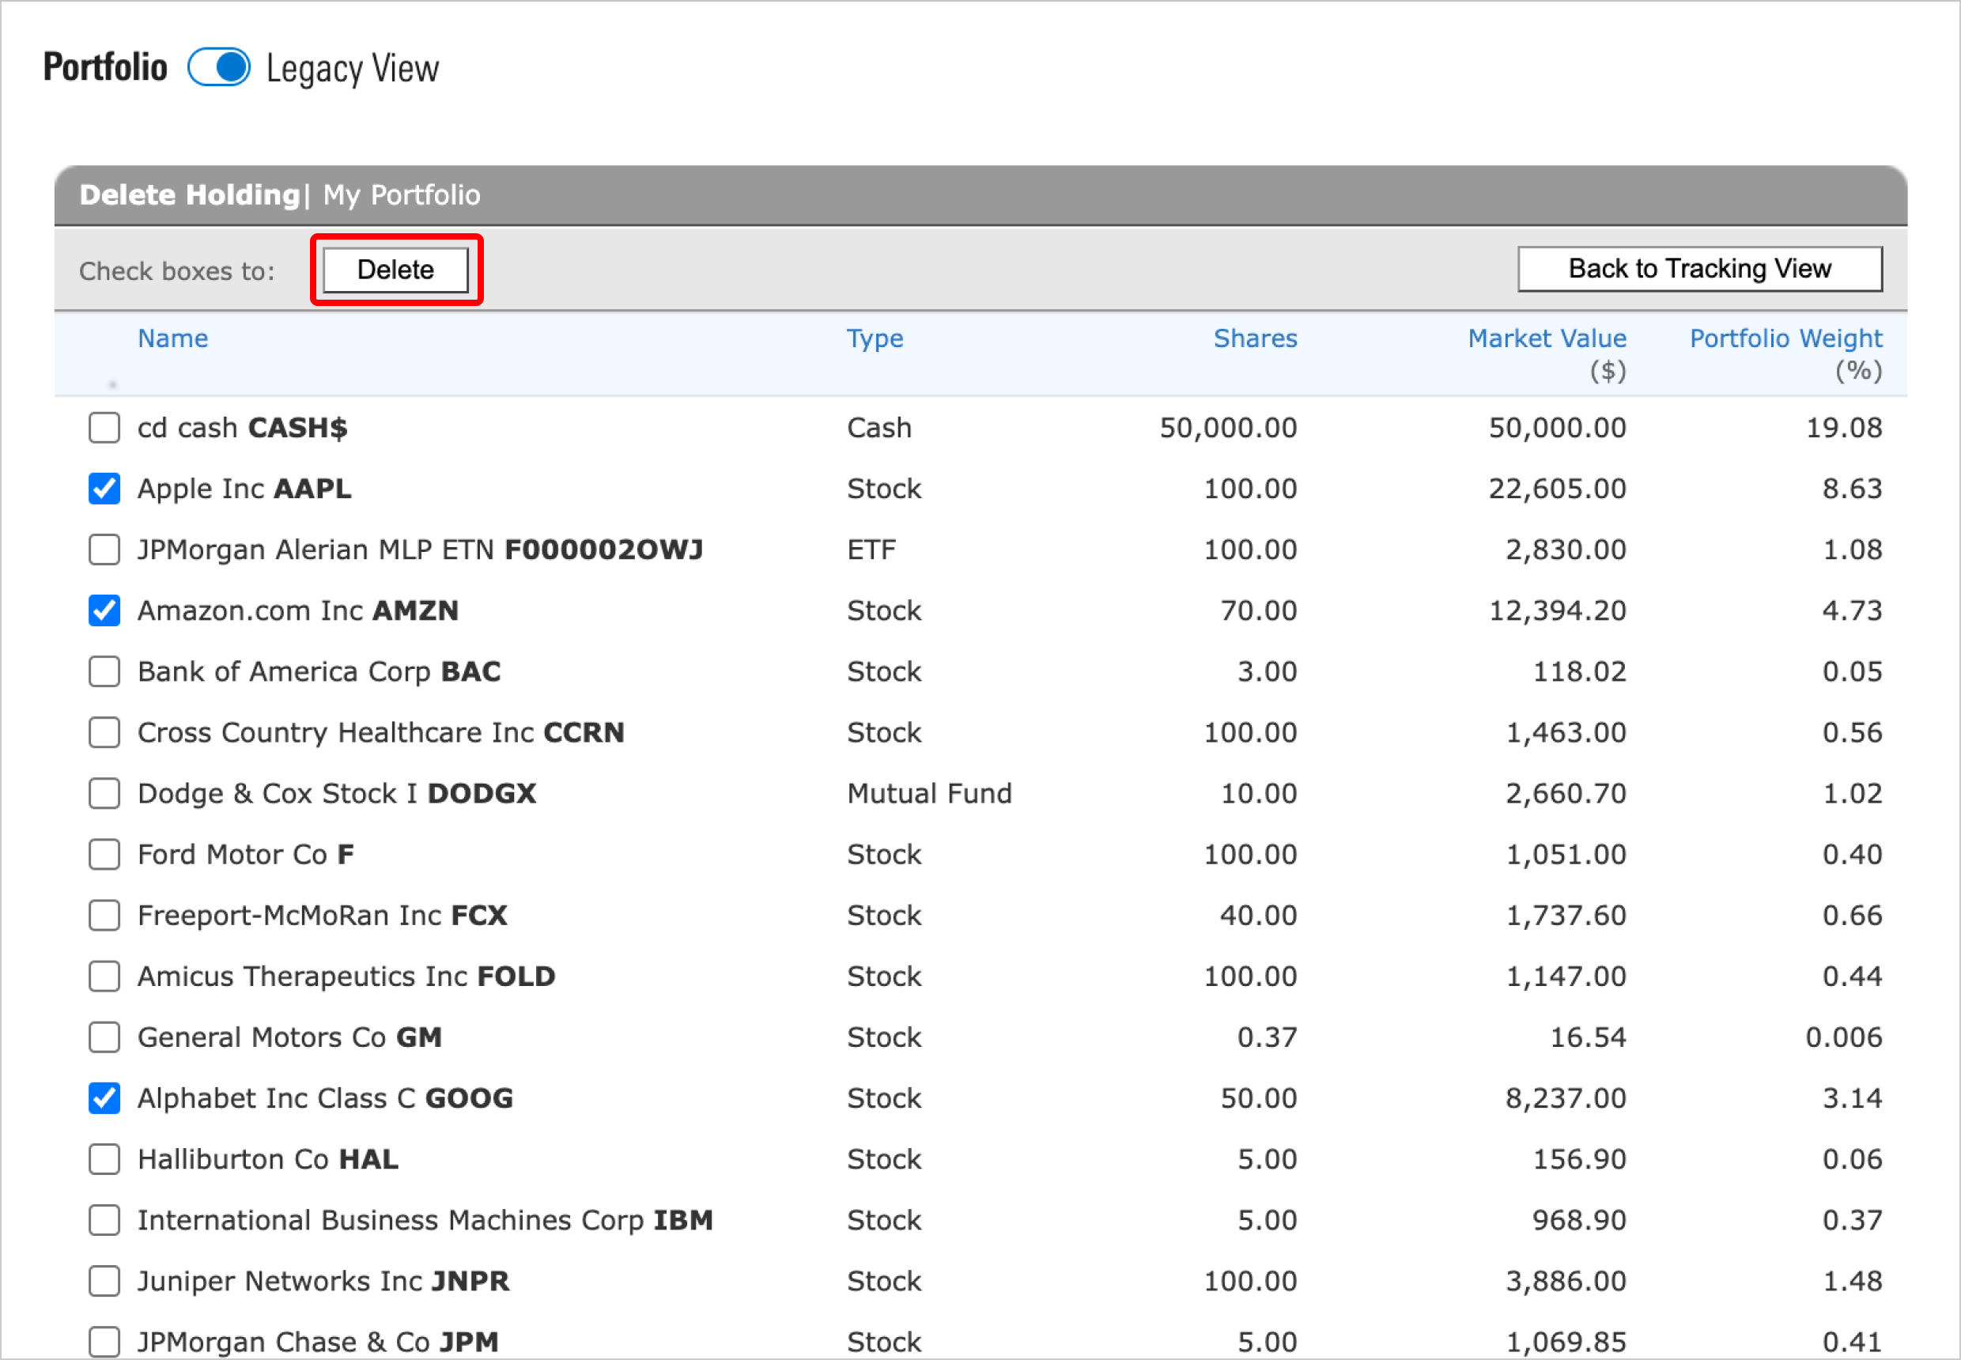Click the 19.08 portfolio weight

[x=1844, y=427]
